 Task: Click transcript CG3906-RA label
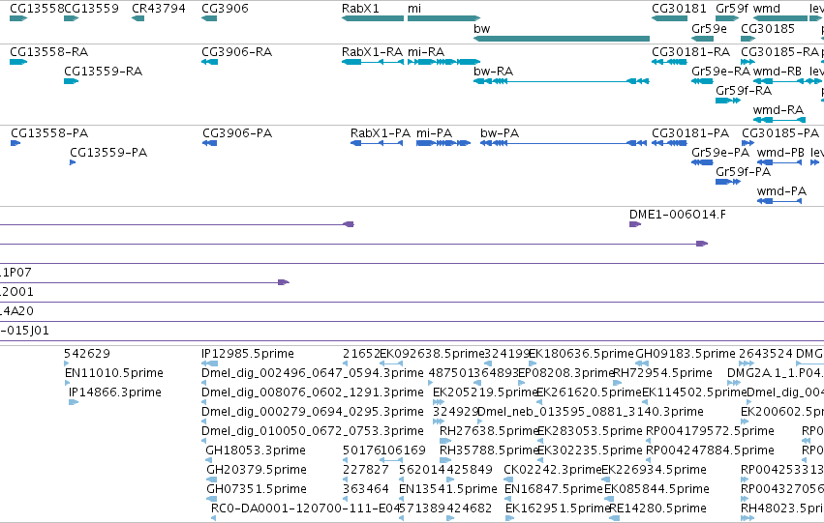(237, 52)
